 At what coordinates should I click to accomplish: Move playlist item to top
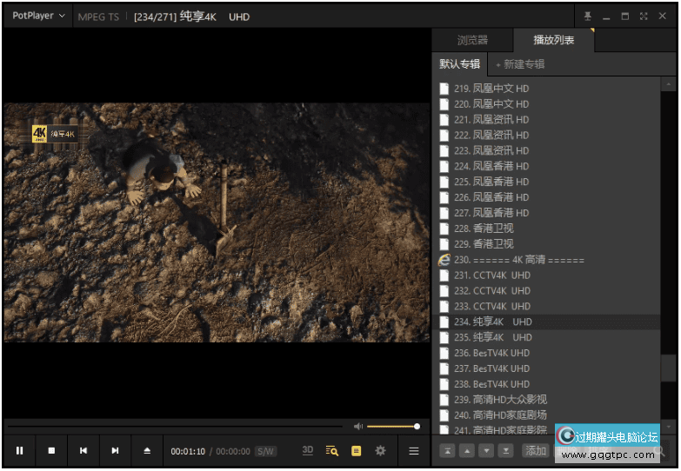click(447, 451)
